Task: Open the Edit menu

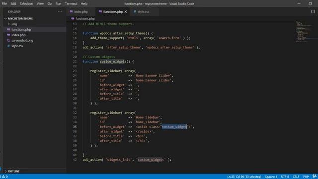Action: [x=13, y=4]
